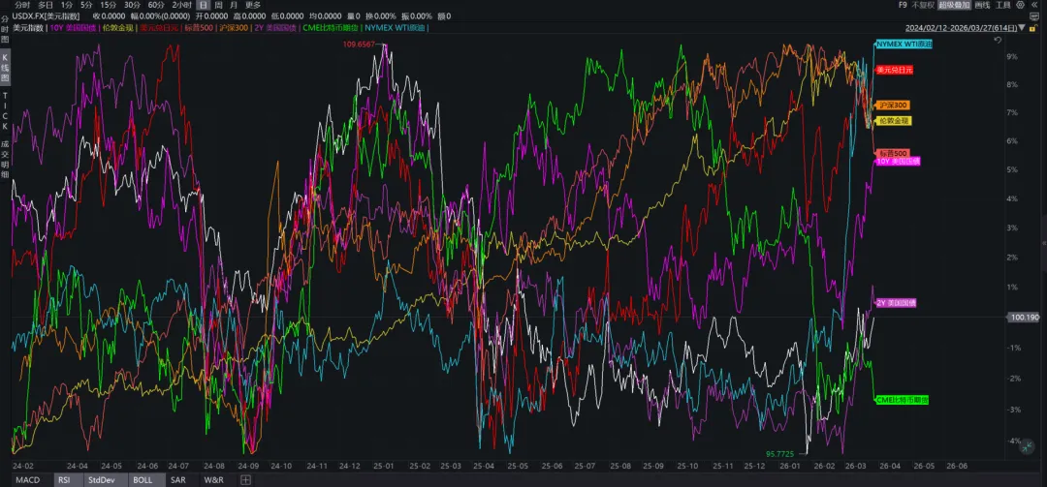
Task: Open the 工具 tools menu
Action: [1003, 5]
